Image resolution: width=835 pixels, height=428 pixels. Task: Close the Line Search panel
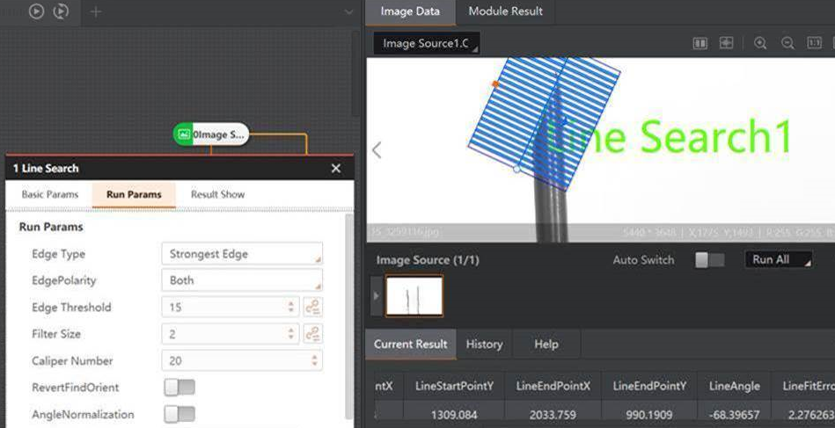pyautogui.click(x=335, y=168)
